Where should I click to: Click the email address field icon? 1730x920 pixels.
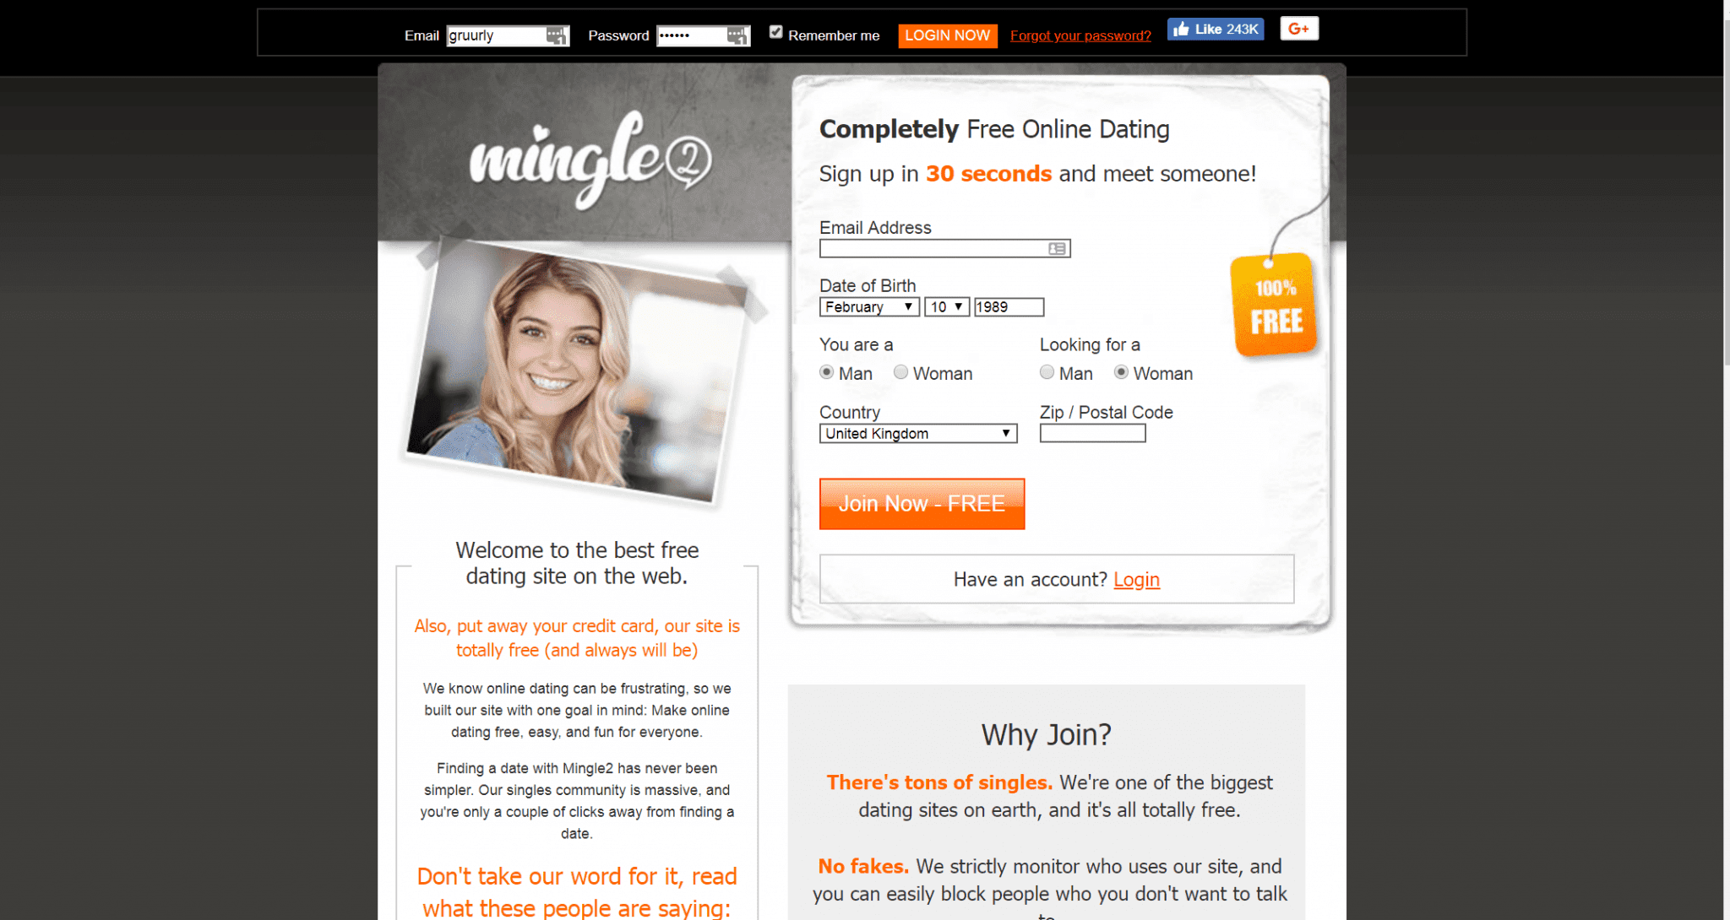click(x=1058, y=248)
